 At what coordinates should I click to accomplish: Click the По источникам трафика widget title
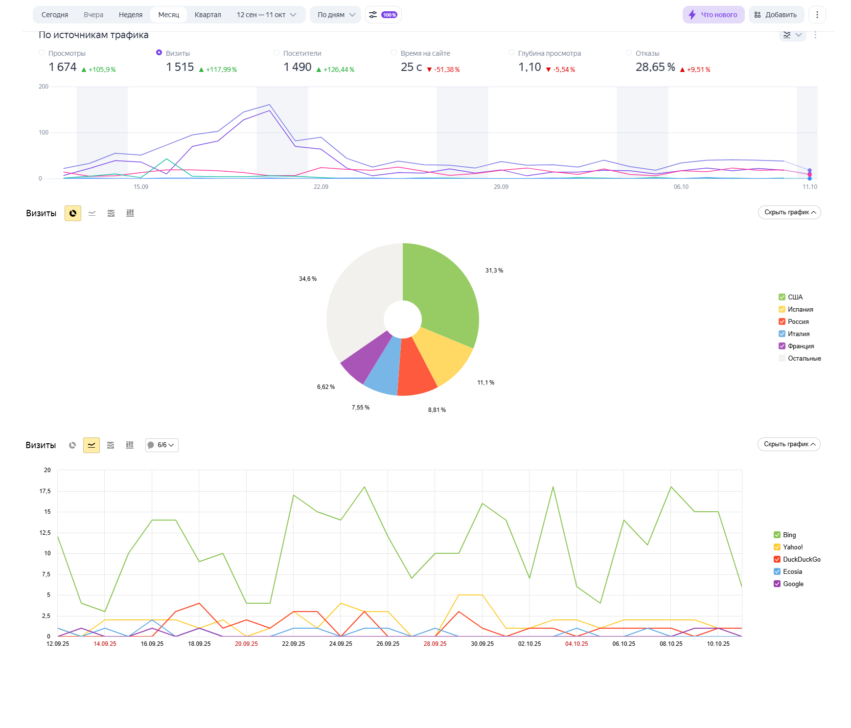pyautogui.click(x=93, y=35)
